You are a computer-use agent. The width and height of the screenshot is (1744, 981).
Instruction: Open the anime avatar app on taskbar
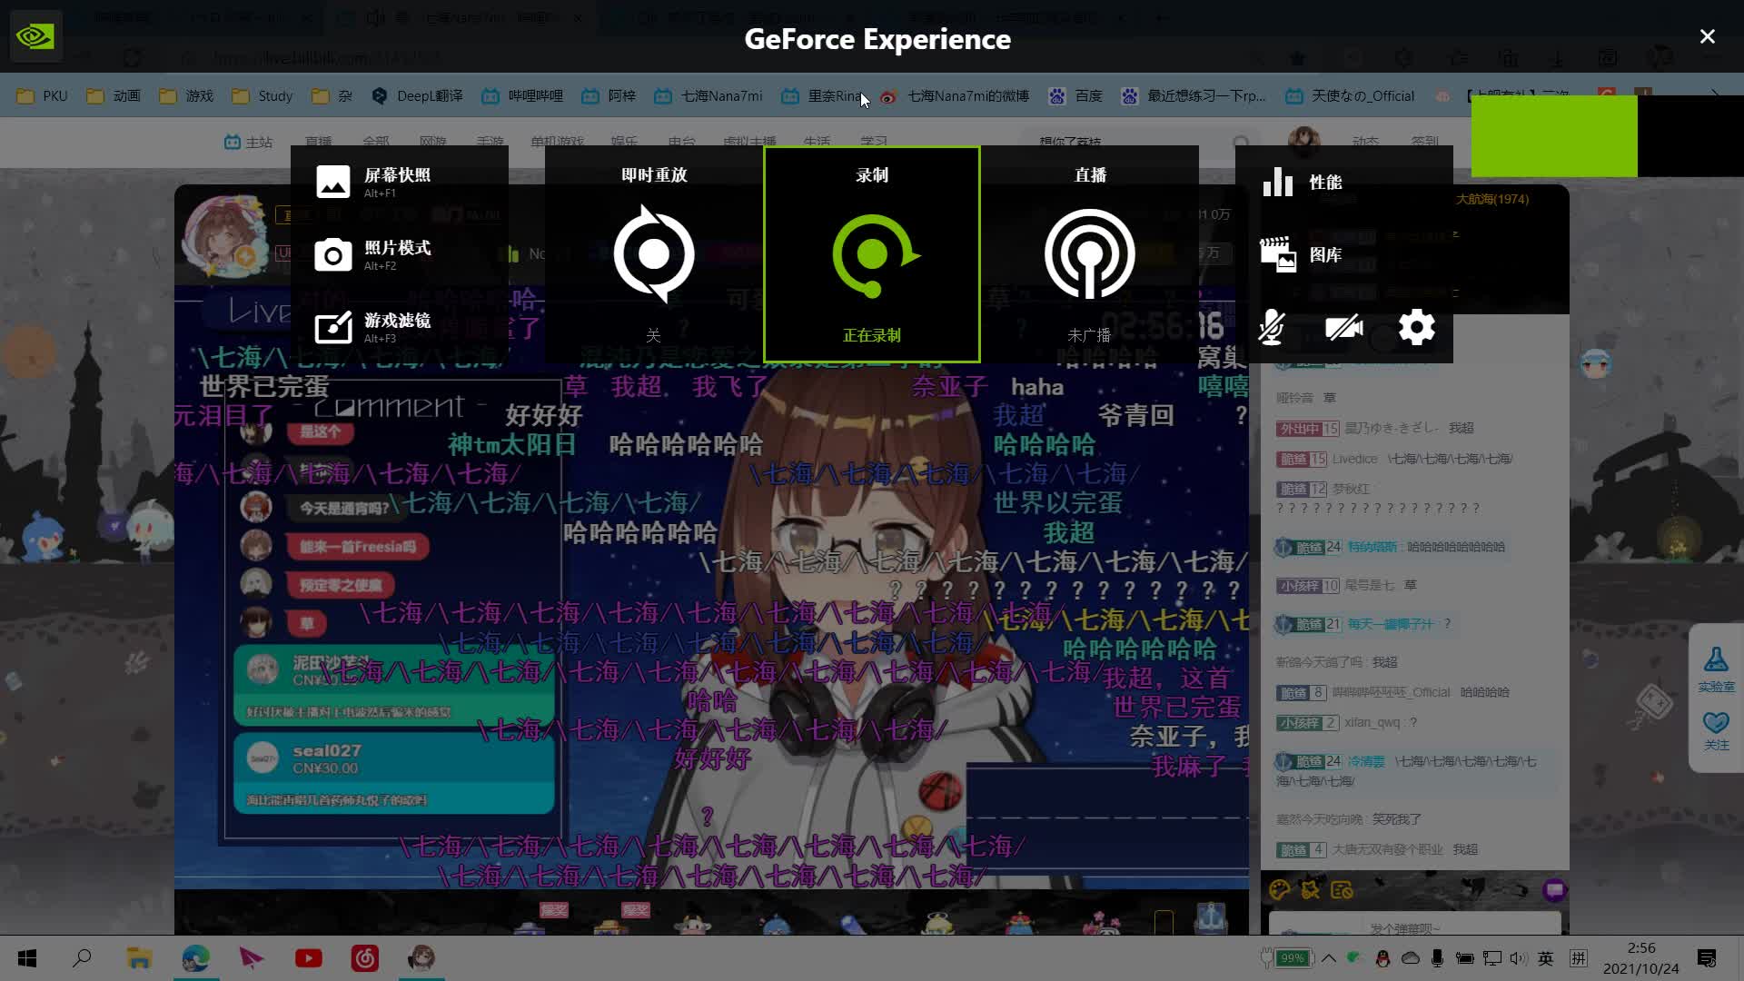[x=421, y=958]
